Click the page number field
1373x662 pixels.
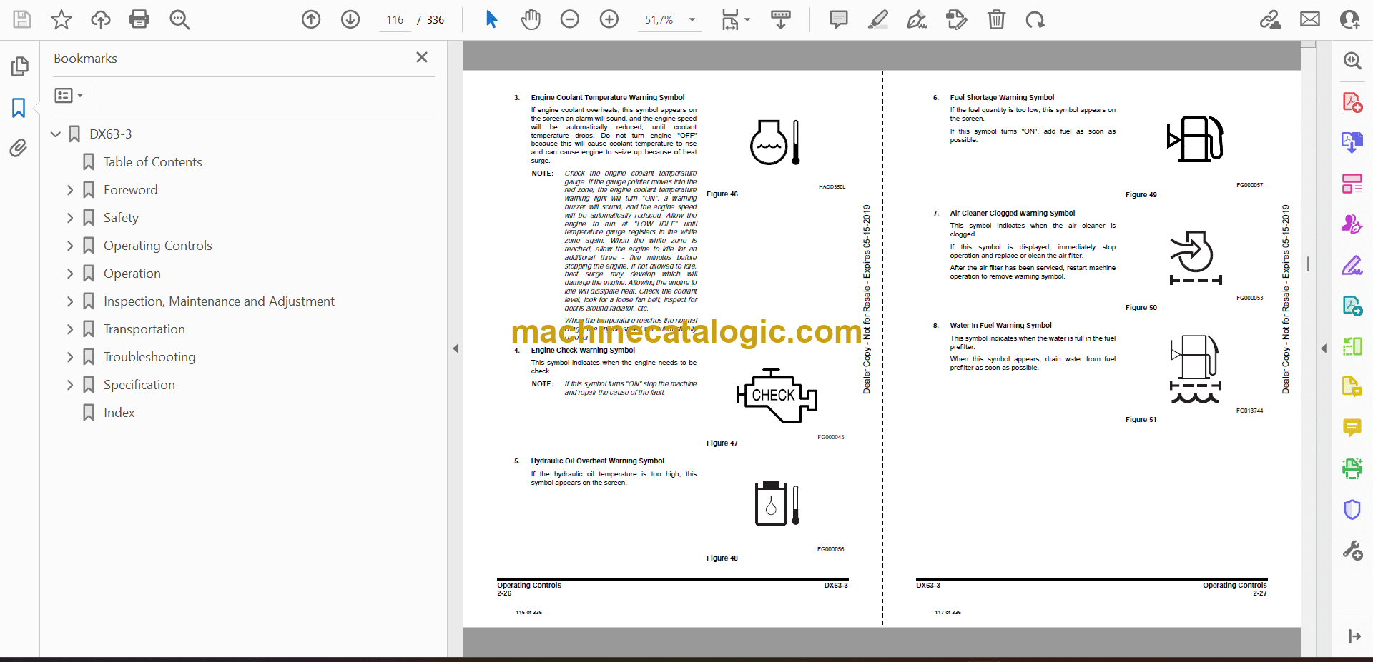click(x=395, y=20)
